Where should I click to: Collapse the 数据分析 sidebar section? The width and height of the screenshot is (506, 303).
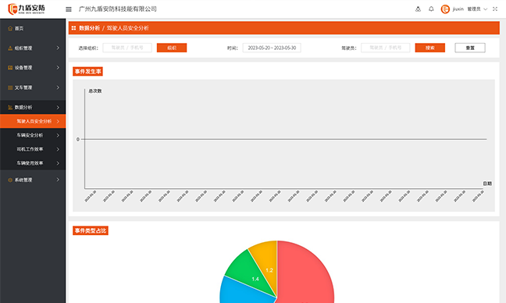point(33,107)
